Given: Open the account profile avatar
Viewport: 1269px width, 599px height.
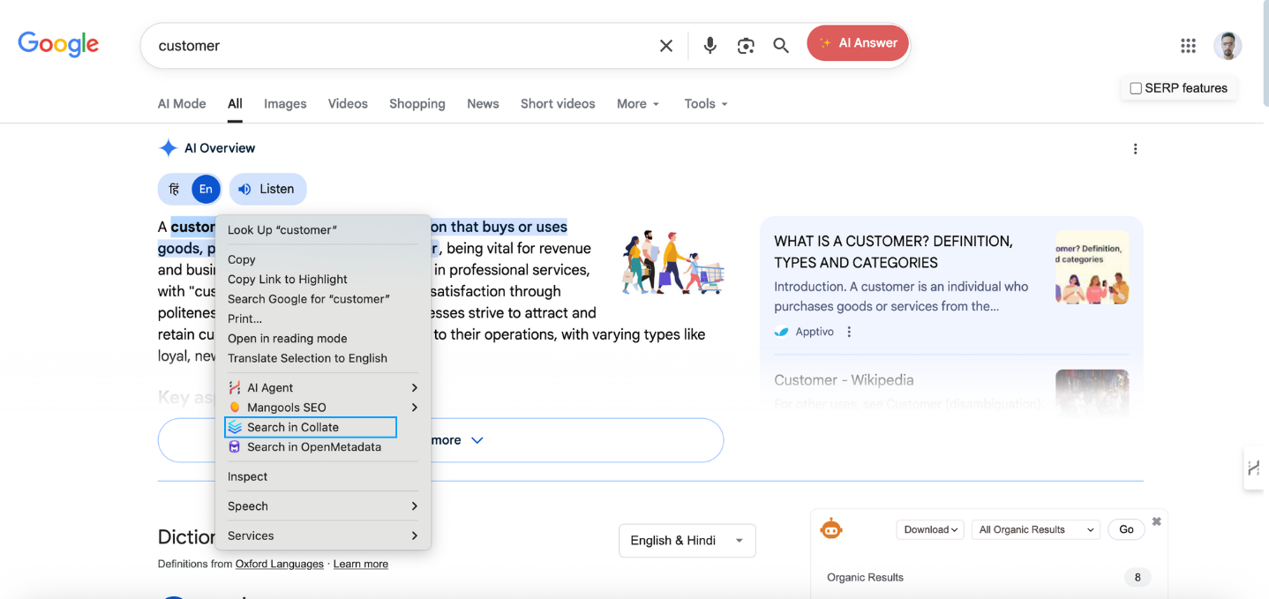Looking at the screenshot, I should point(1228,46).
